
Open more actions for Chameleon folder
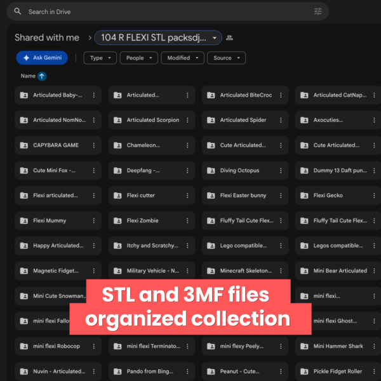click(x=187, y=145)
